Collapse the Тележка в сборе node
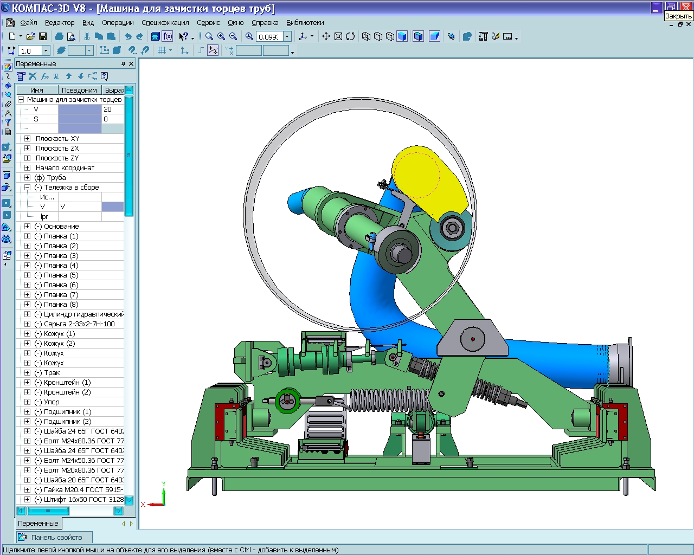The image size is (694, 555). click(27, 188)
